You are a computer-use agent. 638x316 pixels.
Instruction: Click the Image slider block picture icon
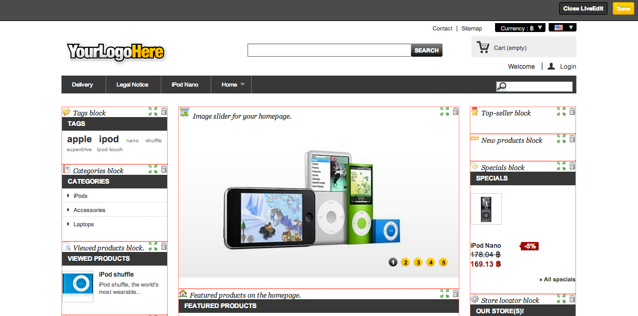pos(184,112)
